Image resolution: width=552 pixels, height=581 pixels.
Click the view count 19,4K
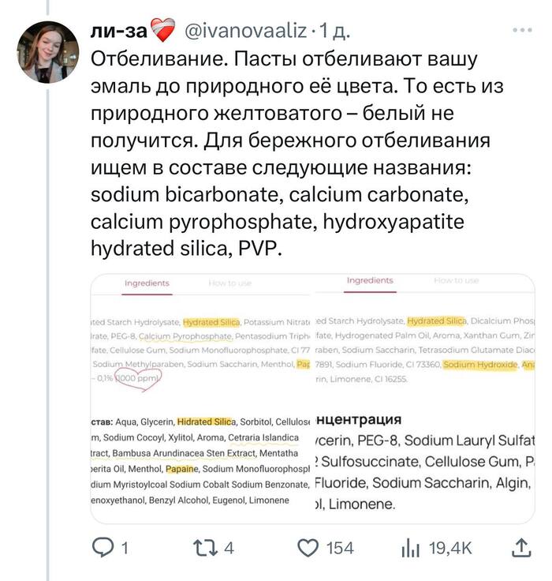point(450,548)
